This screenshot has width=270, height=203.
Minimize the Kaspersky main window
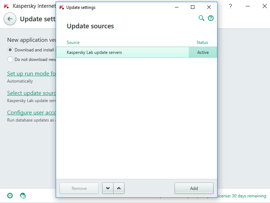[x=248, y=6]
